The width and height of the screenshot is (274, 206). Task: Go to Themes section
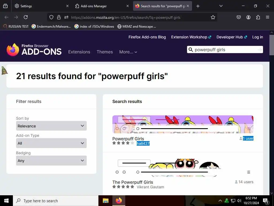coord(105,52)
